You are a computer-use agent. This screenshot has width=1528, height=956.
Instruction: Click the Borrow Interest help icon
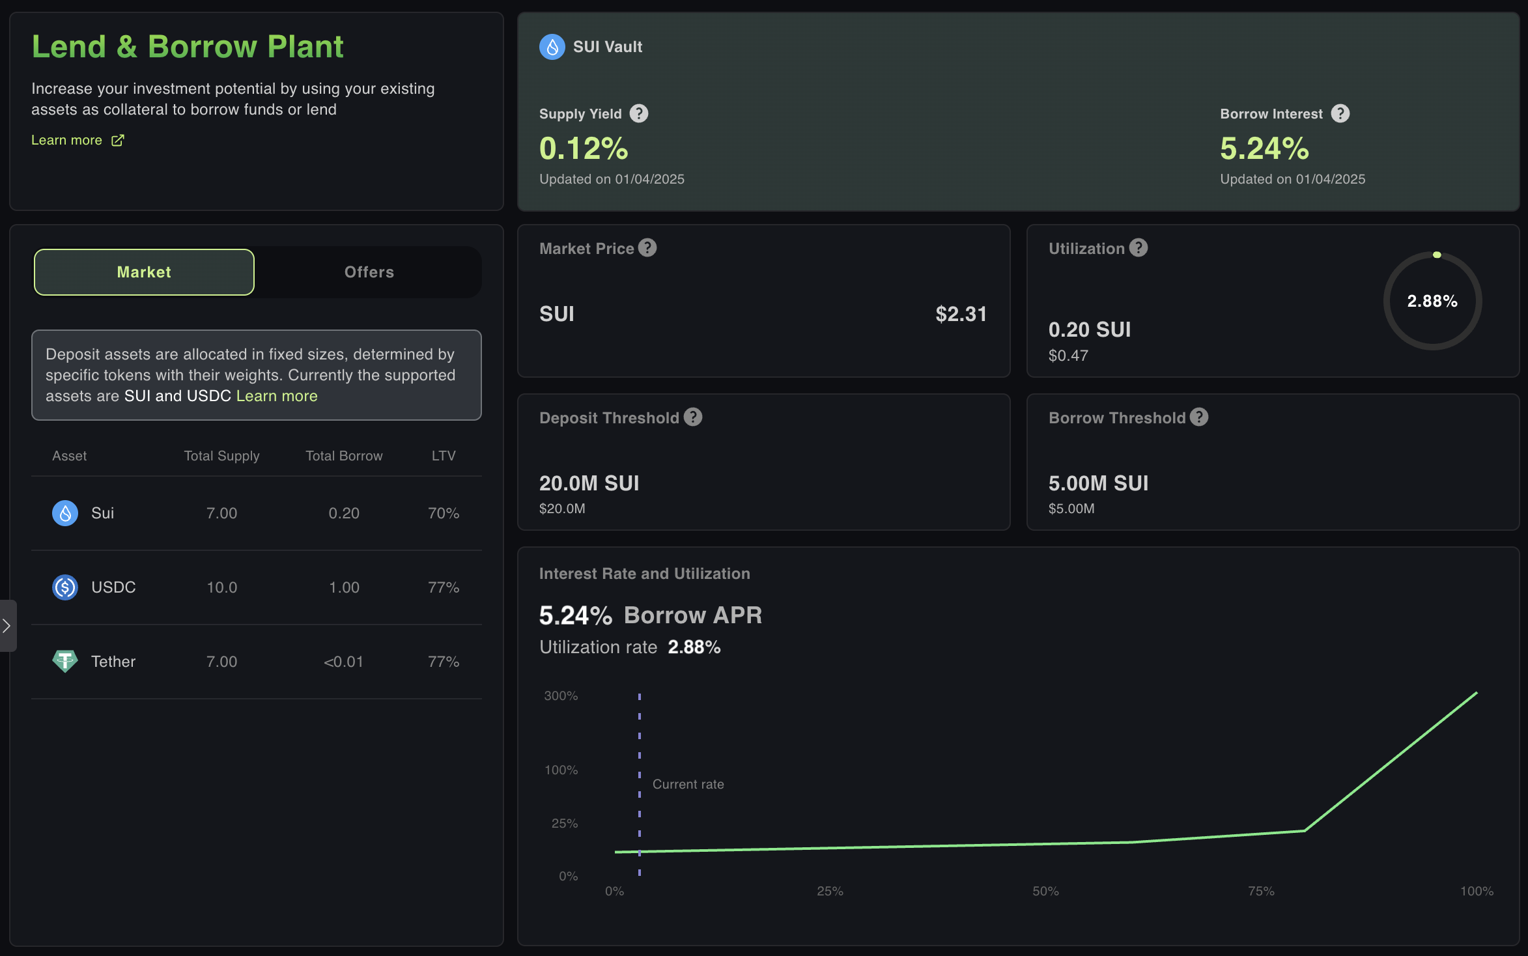(1340, 114)
